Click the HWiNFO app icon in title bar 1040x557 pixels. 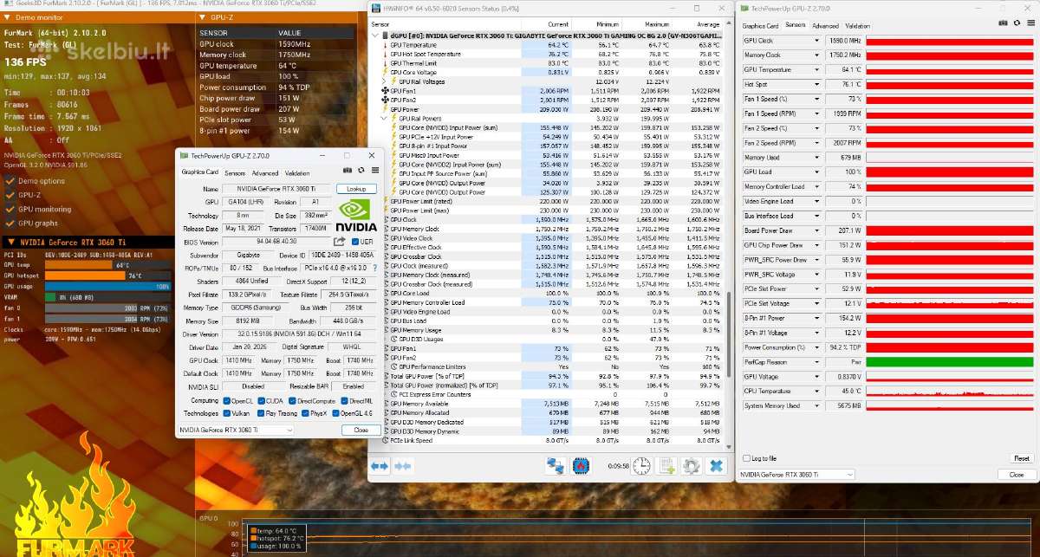pos(374,9)
